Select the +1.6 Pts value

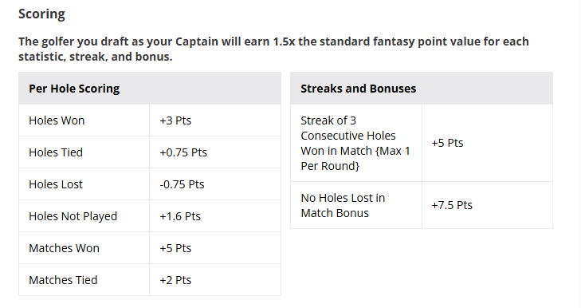pyautogui.click(x=180, y=216)
